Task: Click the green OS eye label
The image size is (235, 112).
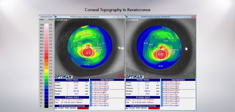Action: pos(191,75)
